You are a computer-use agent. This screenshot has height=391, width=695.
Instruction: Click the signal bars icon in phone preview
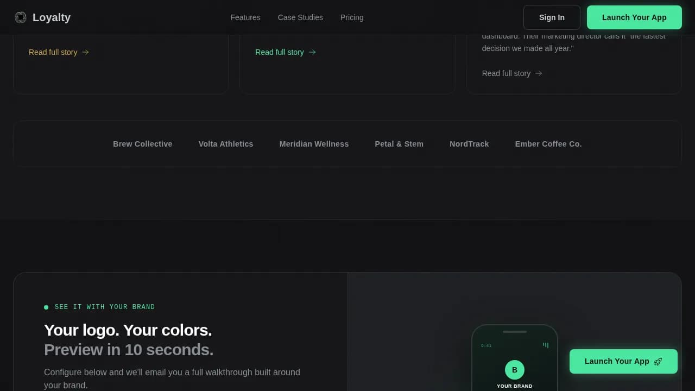(546, 345)
